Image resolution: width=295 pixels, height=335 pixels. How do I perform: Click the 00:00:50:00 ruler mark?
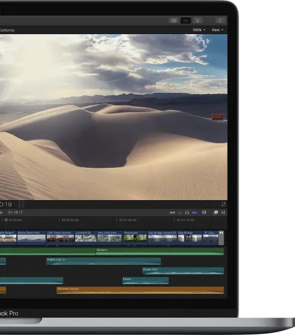click(x=70, y=220)
